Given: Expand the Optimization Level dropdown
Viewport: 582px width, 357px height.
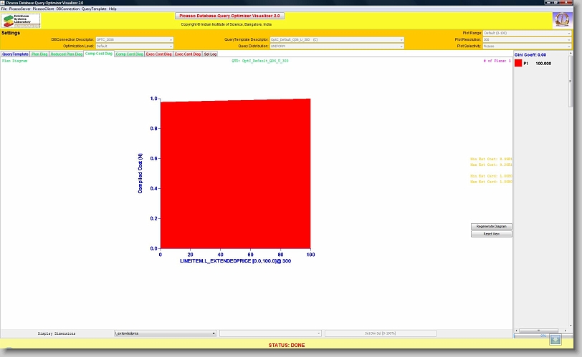Looking at the screenshot, I should tap(135, 46).
